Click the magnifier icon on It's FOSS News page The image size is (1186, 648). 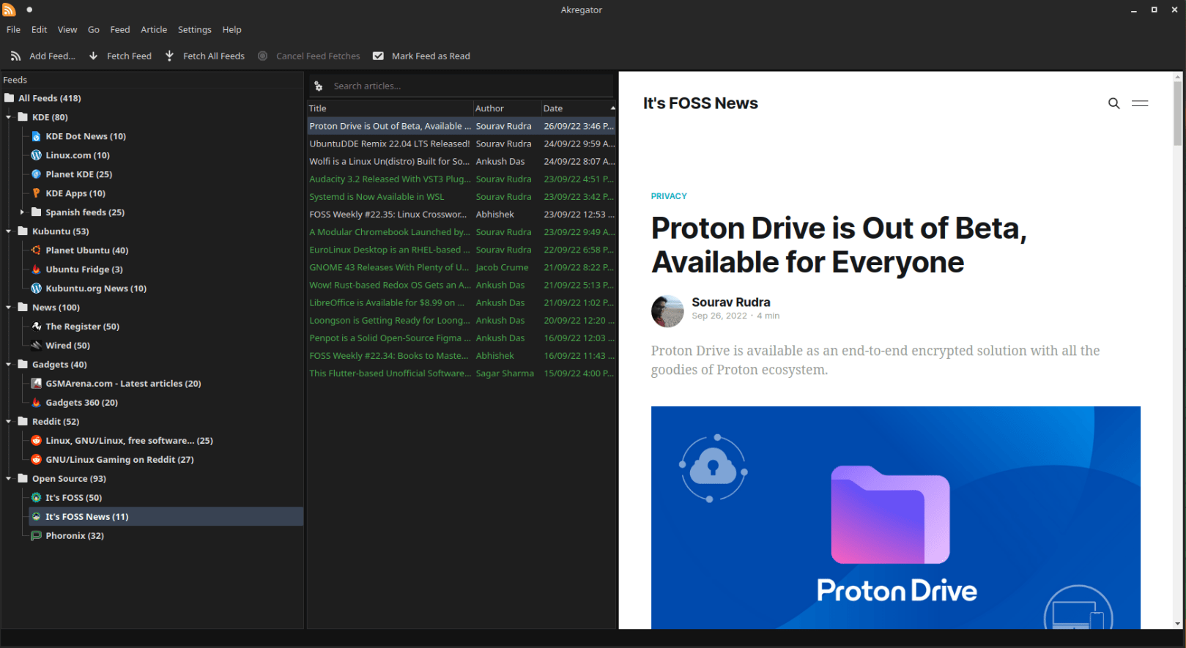(1113, 103)
